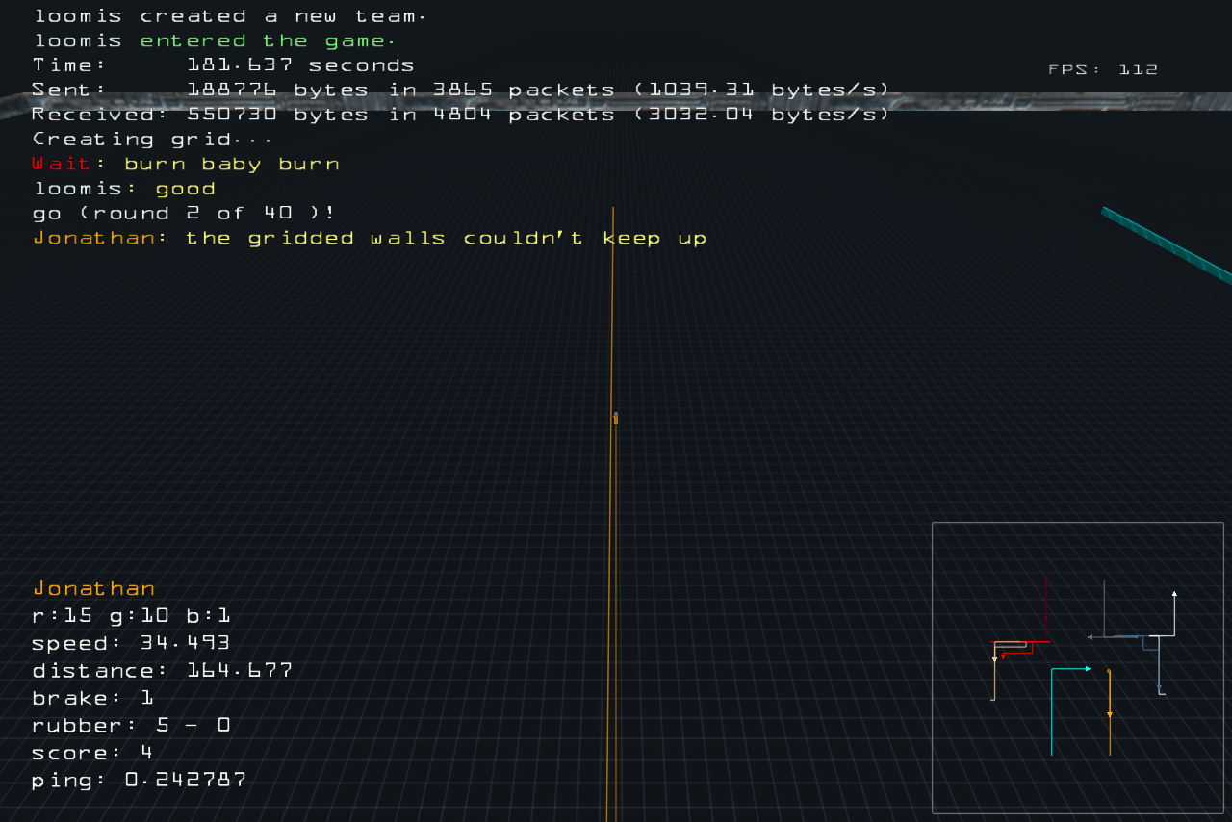1232x822 pixels.
Task: Click the gray left-pointing arrow on the minimap
Action: pyautogui.click(x=1090, y=637)
